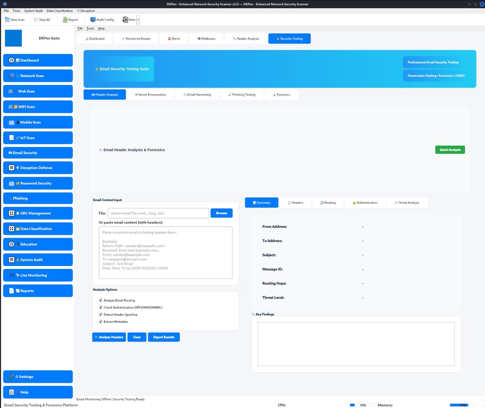Click the checkmark icon on Settings
This screenshot has width=485, height=408.
tap(11, 376)
